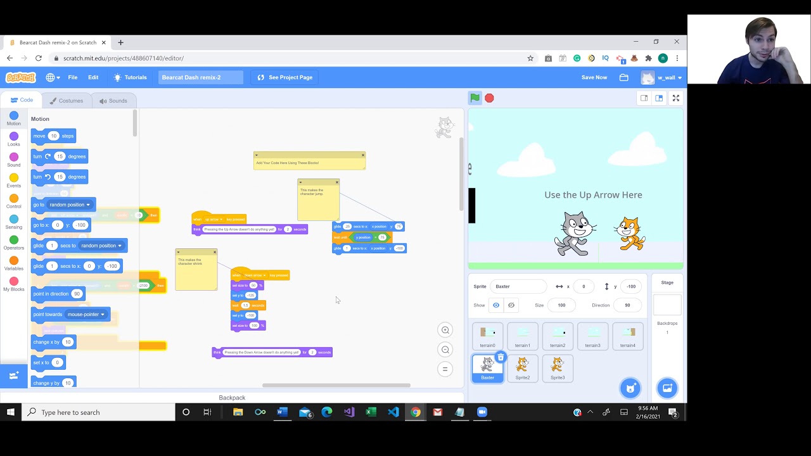811x456 pixels.
Task: Click Save Now
Action: (x=594, y=77)
